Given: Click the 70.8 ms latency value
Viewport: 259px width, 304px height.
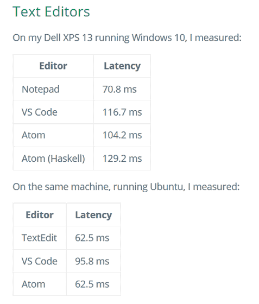Looking at the screenshot, I should [x=119, y=90].
